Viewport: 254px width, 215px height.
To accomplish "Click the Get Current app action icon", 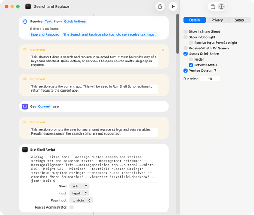I will point(25,107).
